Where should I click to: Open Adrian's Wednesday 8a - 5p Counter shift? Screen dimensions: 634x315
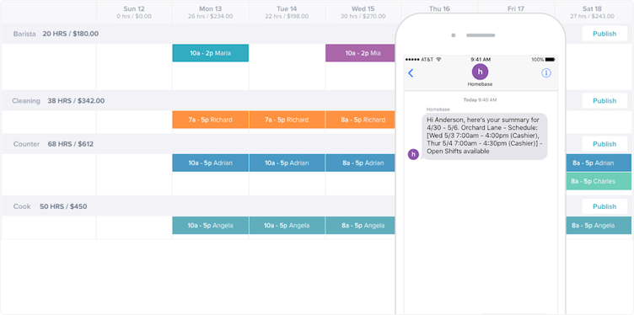coord(360,163)
